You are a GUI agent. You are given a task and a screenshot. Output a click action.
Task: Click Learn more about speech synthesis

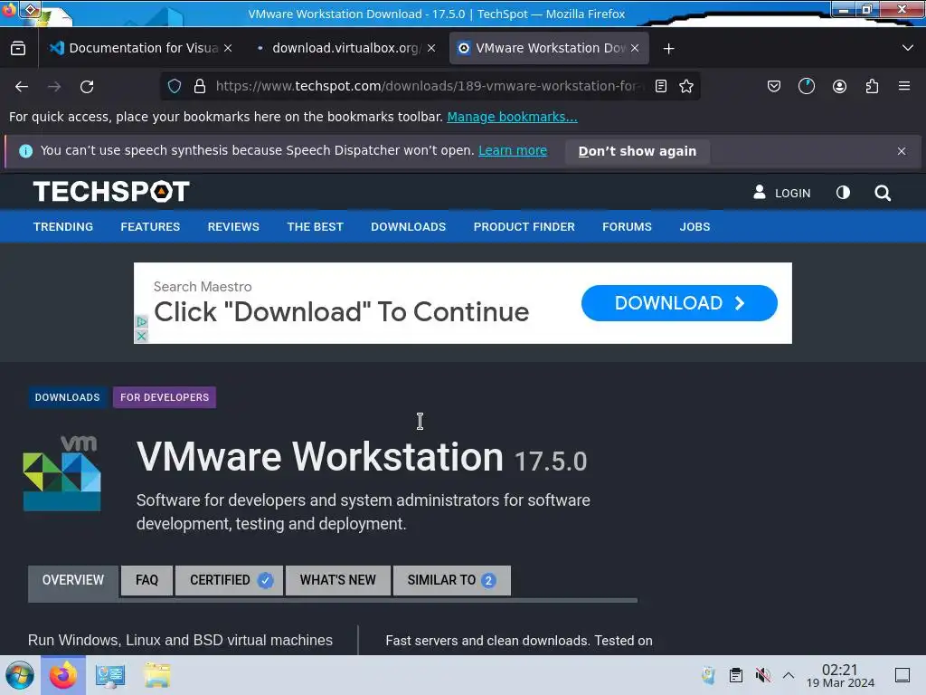pyautogui.click(x=513, y=151)
